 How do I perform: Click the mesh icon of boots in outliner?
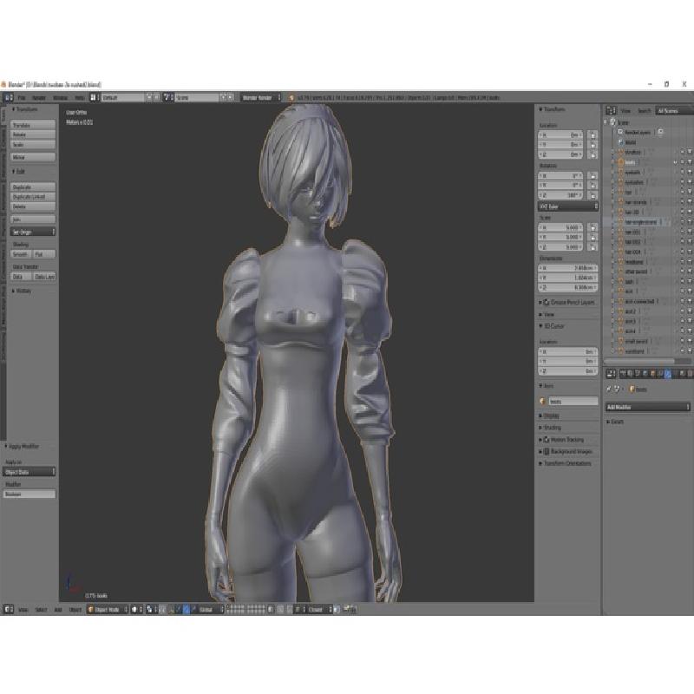[620, 162]
